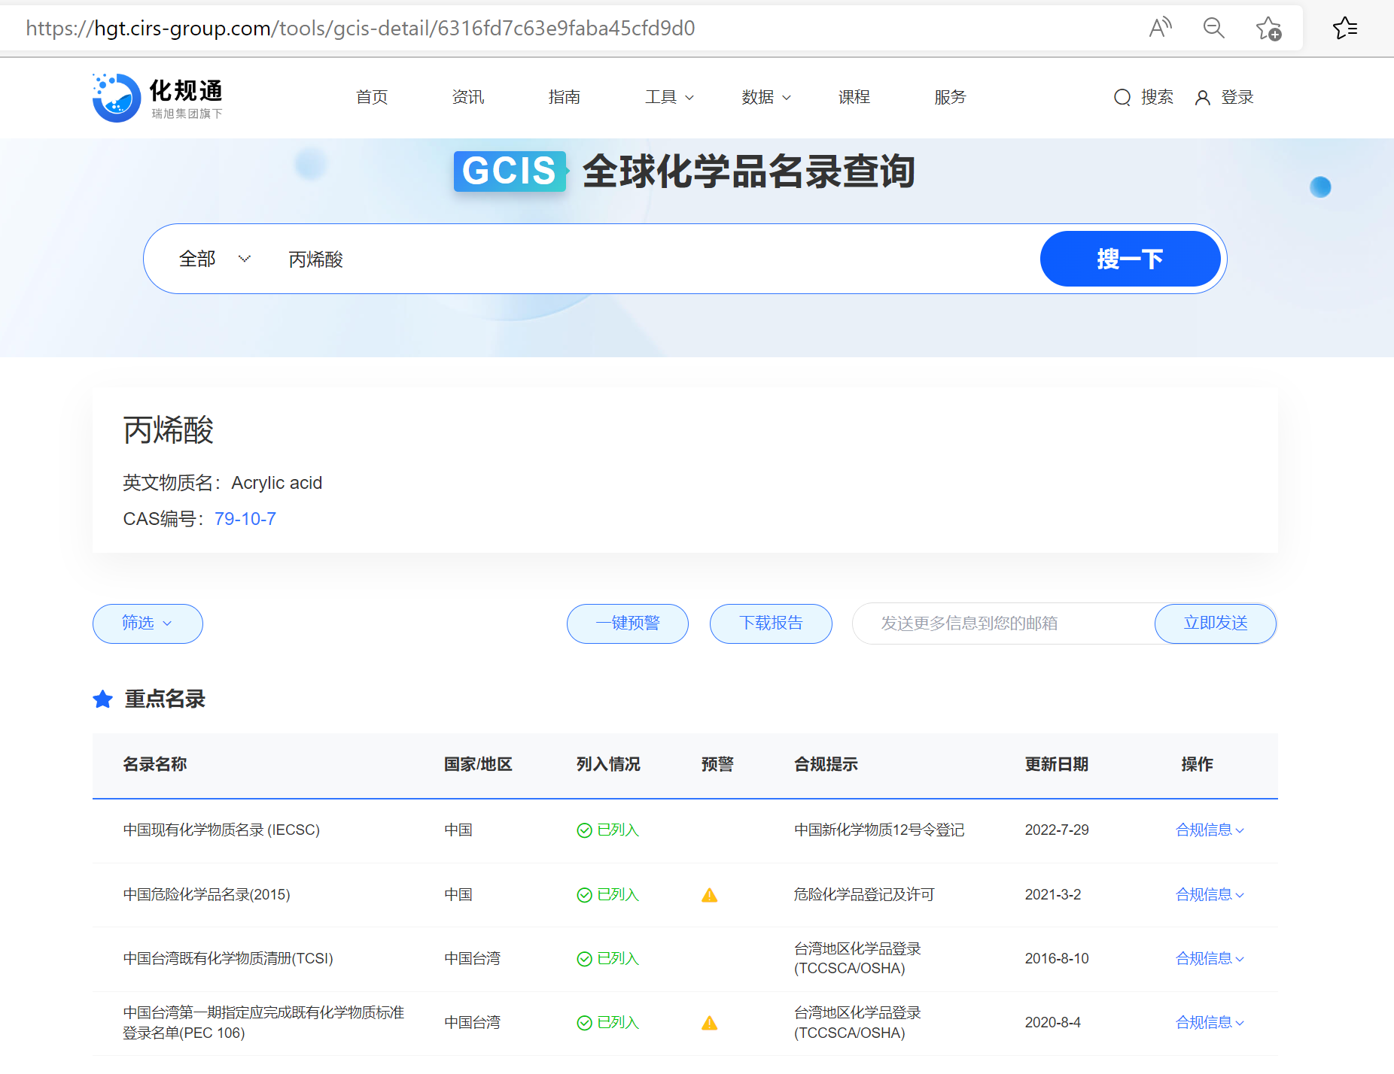Image resolution: width=1394 pixels, height=1074 pixels.
Task: Open the CAS number 79-10-7 link
Action: point(245,518)
